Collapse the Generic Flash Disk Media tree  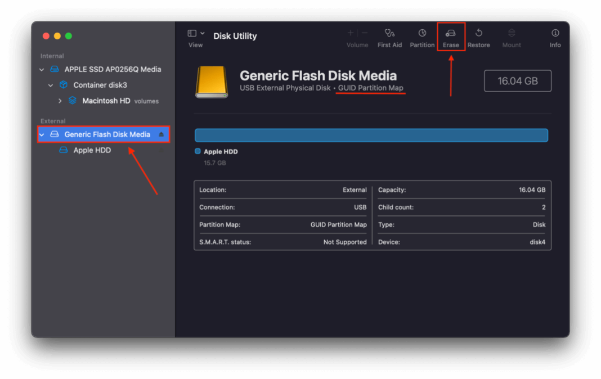click(41, 134)
